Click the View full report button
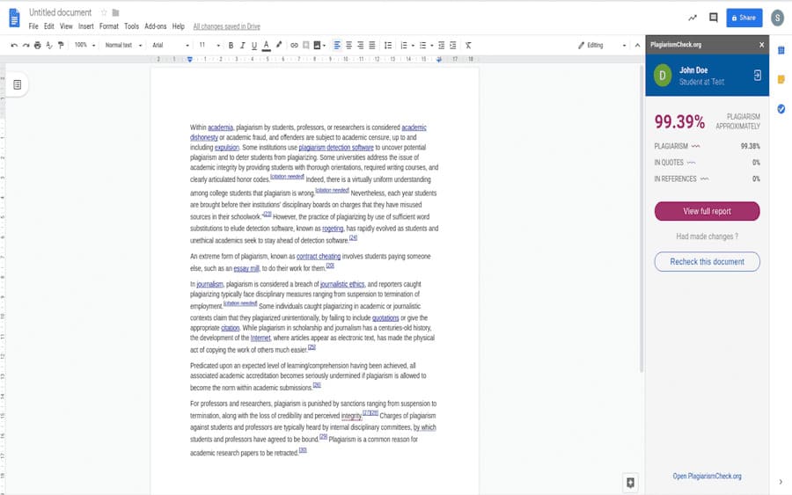The width and height of the screenshot is (792, 495). [x=707, y=211]
